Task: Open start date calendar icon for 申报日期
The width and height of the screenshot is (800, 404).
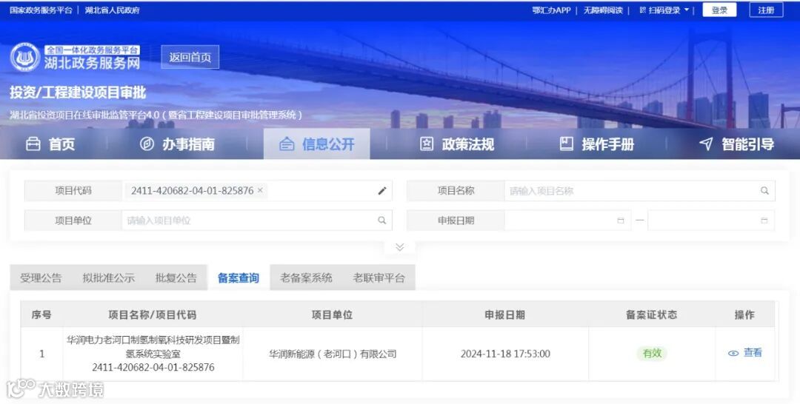Action: click(621, 220)
